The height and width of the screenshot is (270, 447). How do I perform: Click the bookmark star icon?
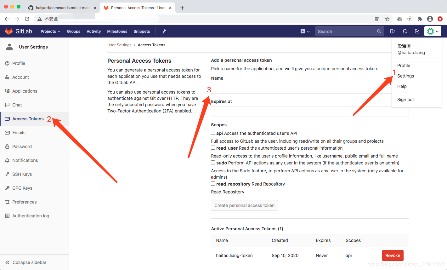pos(387,19)
